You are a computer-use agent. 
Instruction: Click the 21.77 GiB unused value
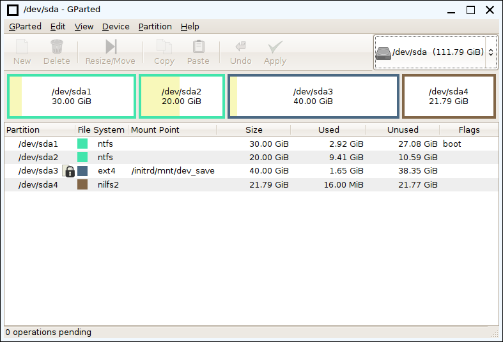click(417, 185)
